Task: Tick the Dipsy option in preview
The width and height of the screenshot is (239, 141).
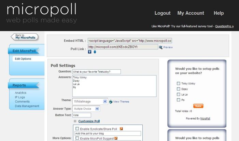Action: (x=178, y=89)
